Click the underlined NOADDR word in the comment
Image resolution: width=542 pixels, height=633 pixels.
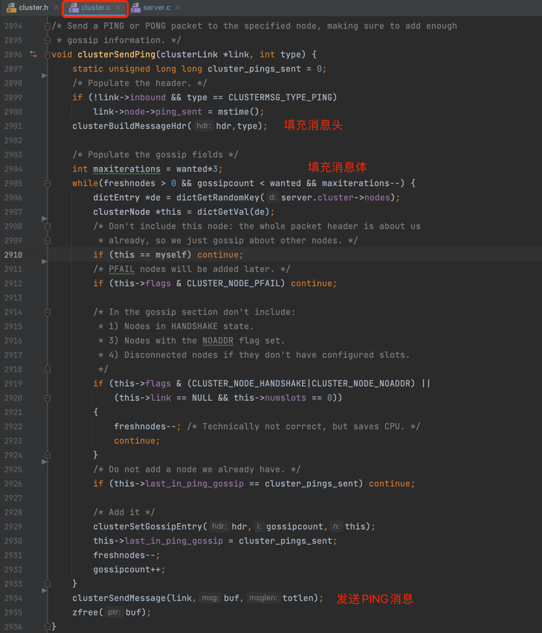point(218,340)
